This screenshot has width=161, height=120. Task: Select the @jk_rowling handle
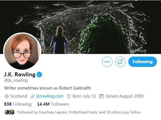16,80
